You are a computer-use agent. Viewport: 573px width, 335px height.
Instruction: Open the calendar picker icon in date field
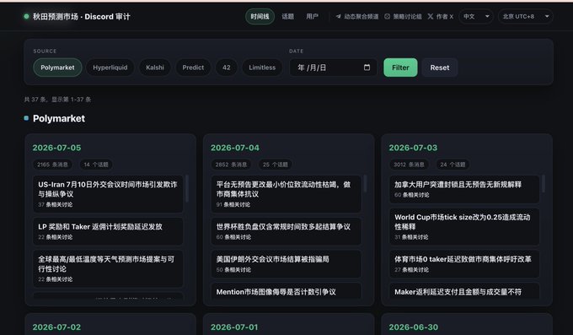pos(367,68)
